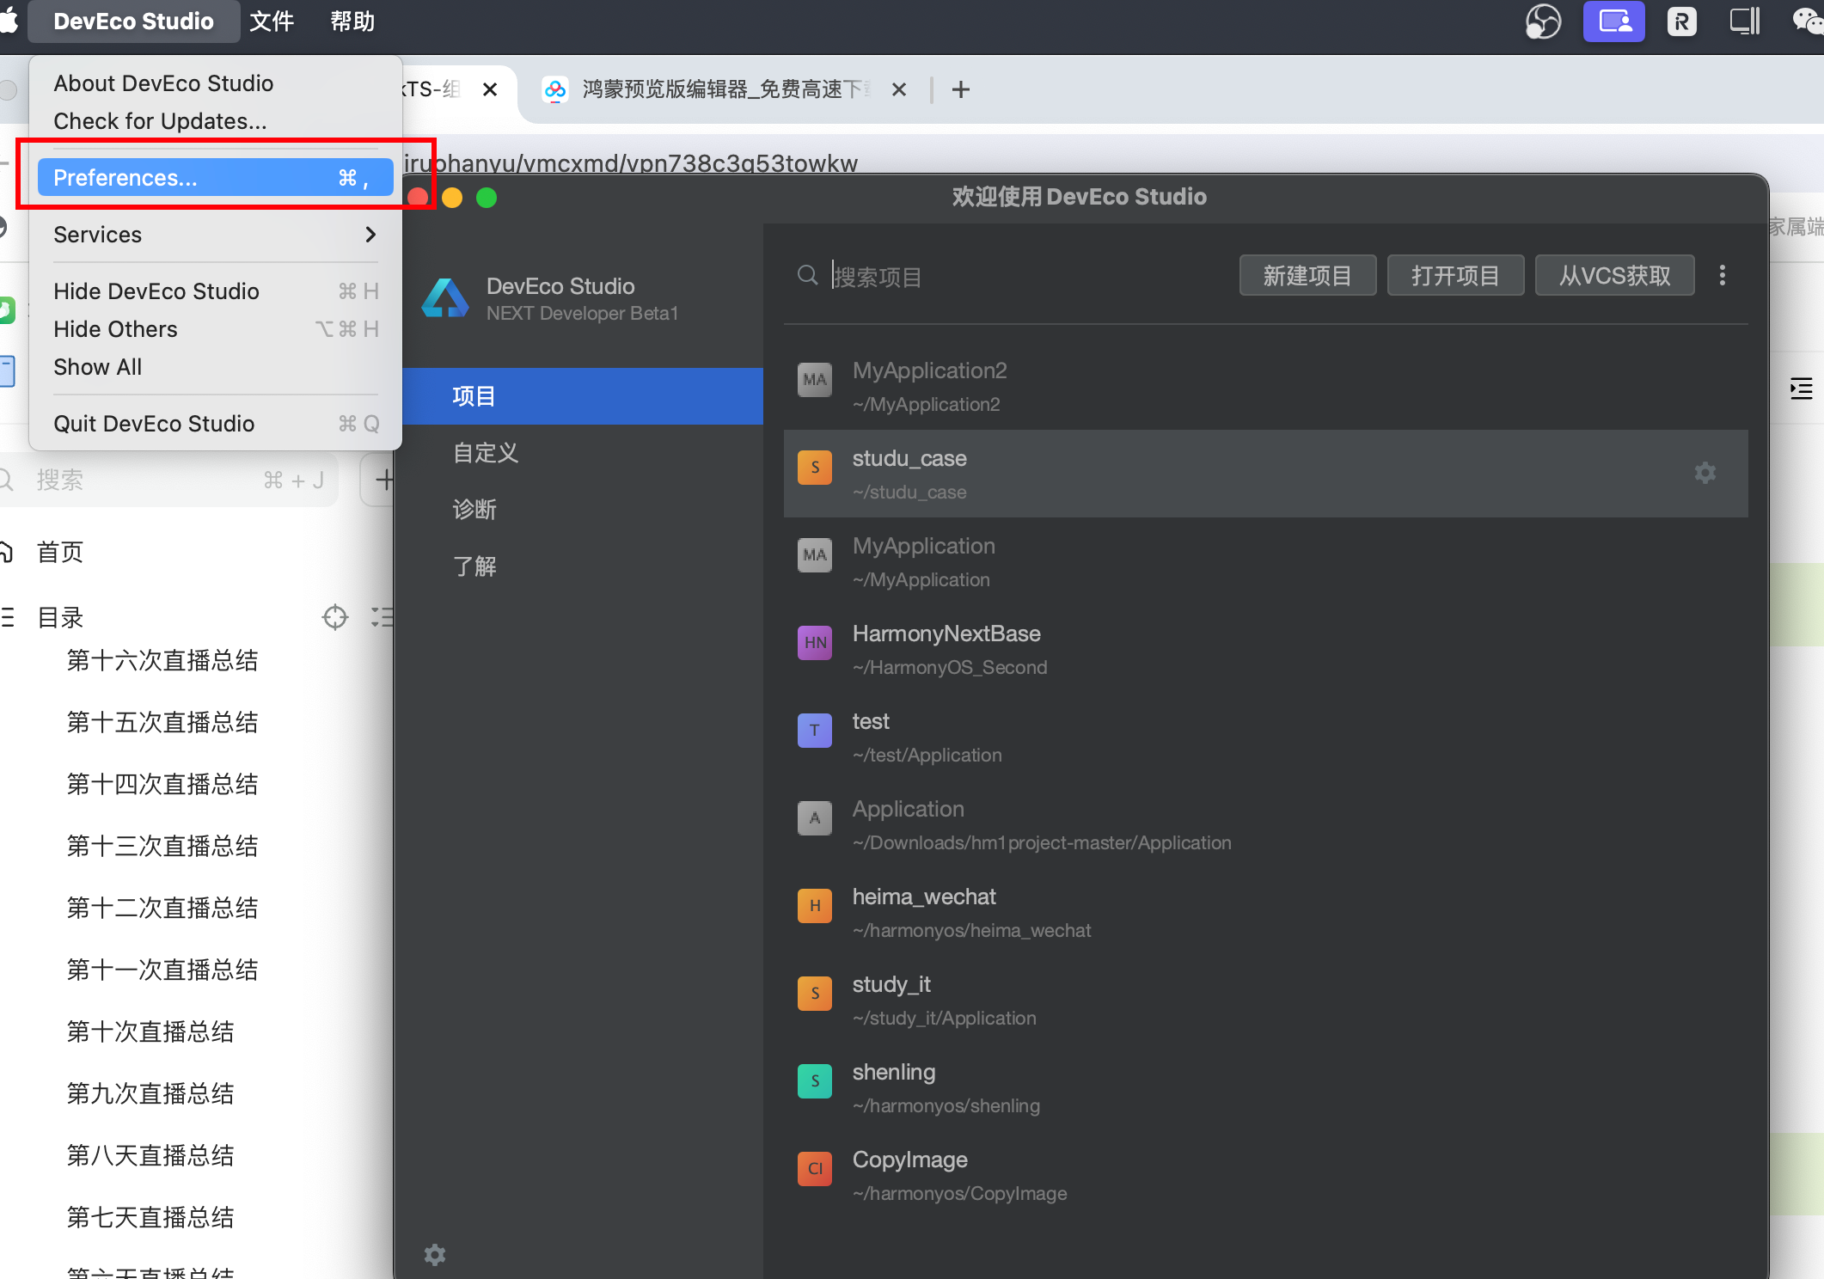The width and height of the screenshot is (1824, 1279).
Task: Click the 从VCS获取 button
Action: 1613,275
